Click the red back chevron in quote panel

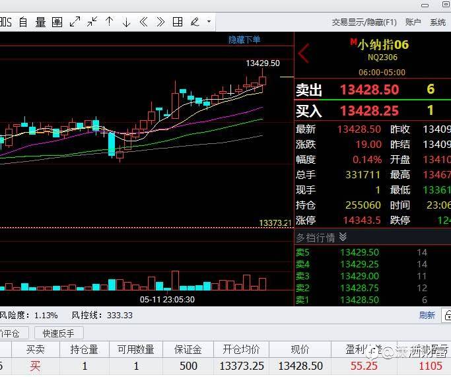pos(304,53)
